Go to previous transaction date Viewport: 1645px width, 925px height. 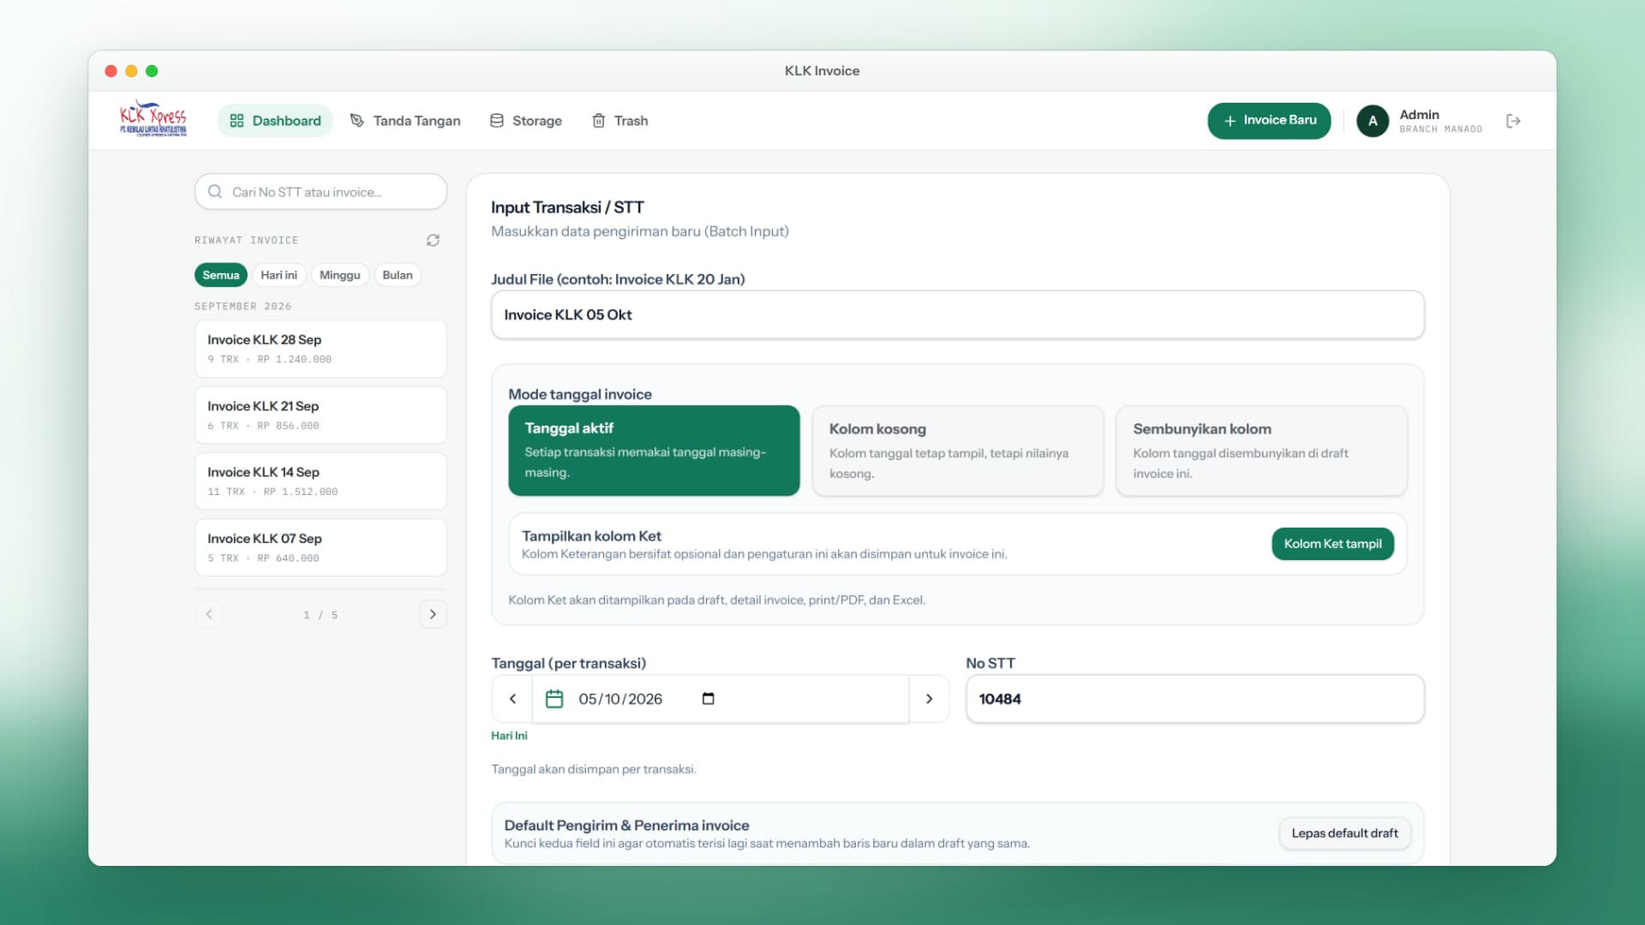click(512, 699)
